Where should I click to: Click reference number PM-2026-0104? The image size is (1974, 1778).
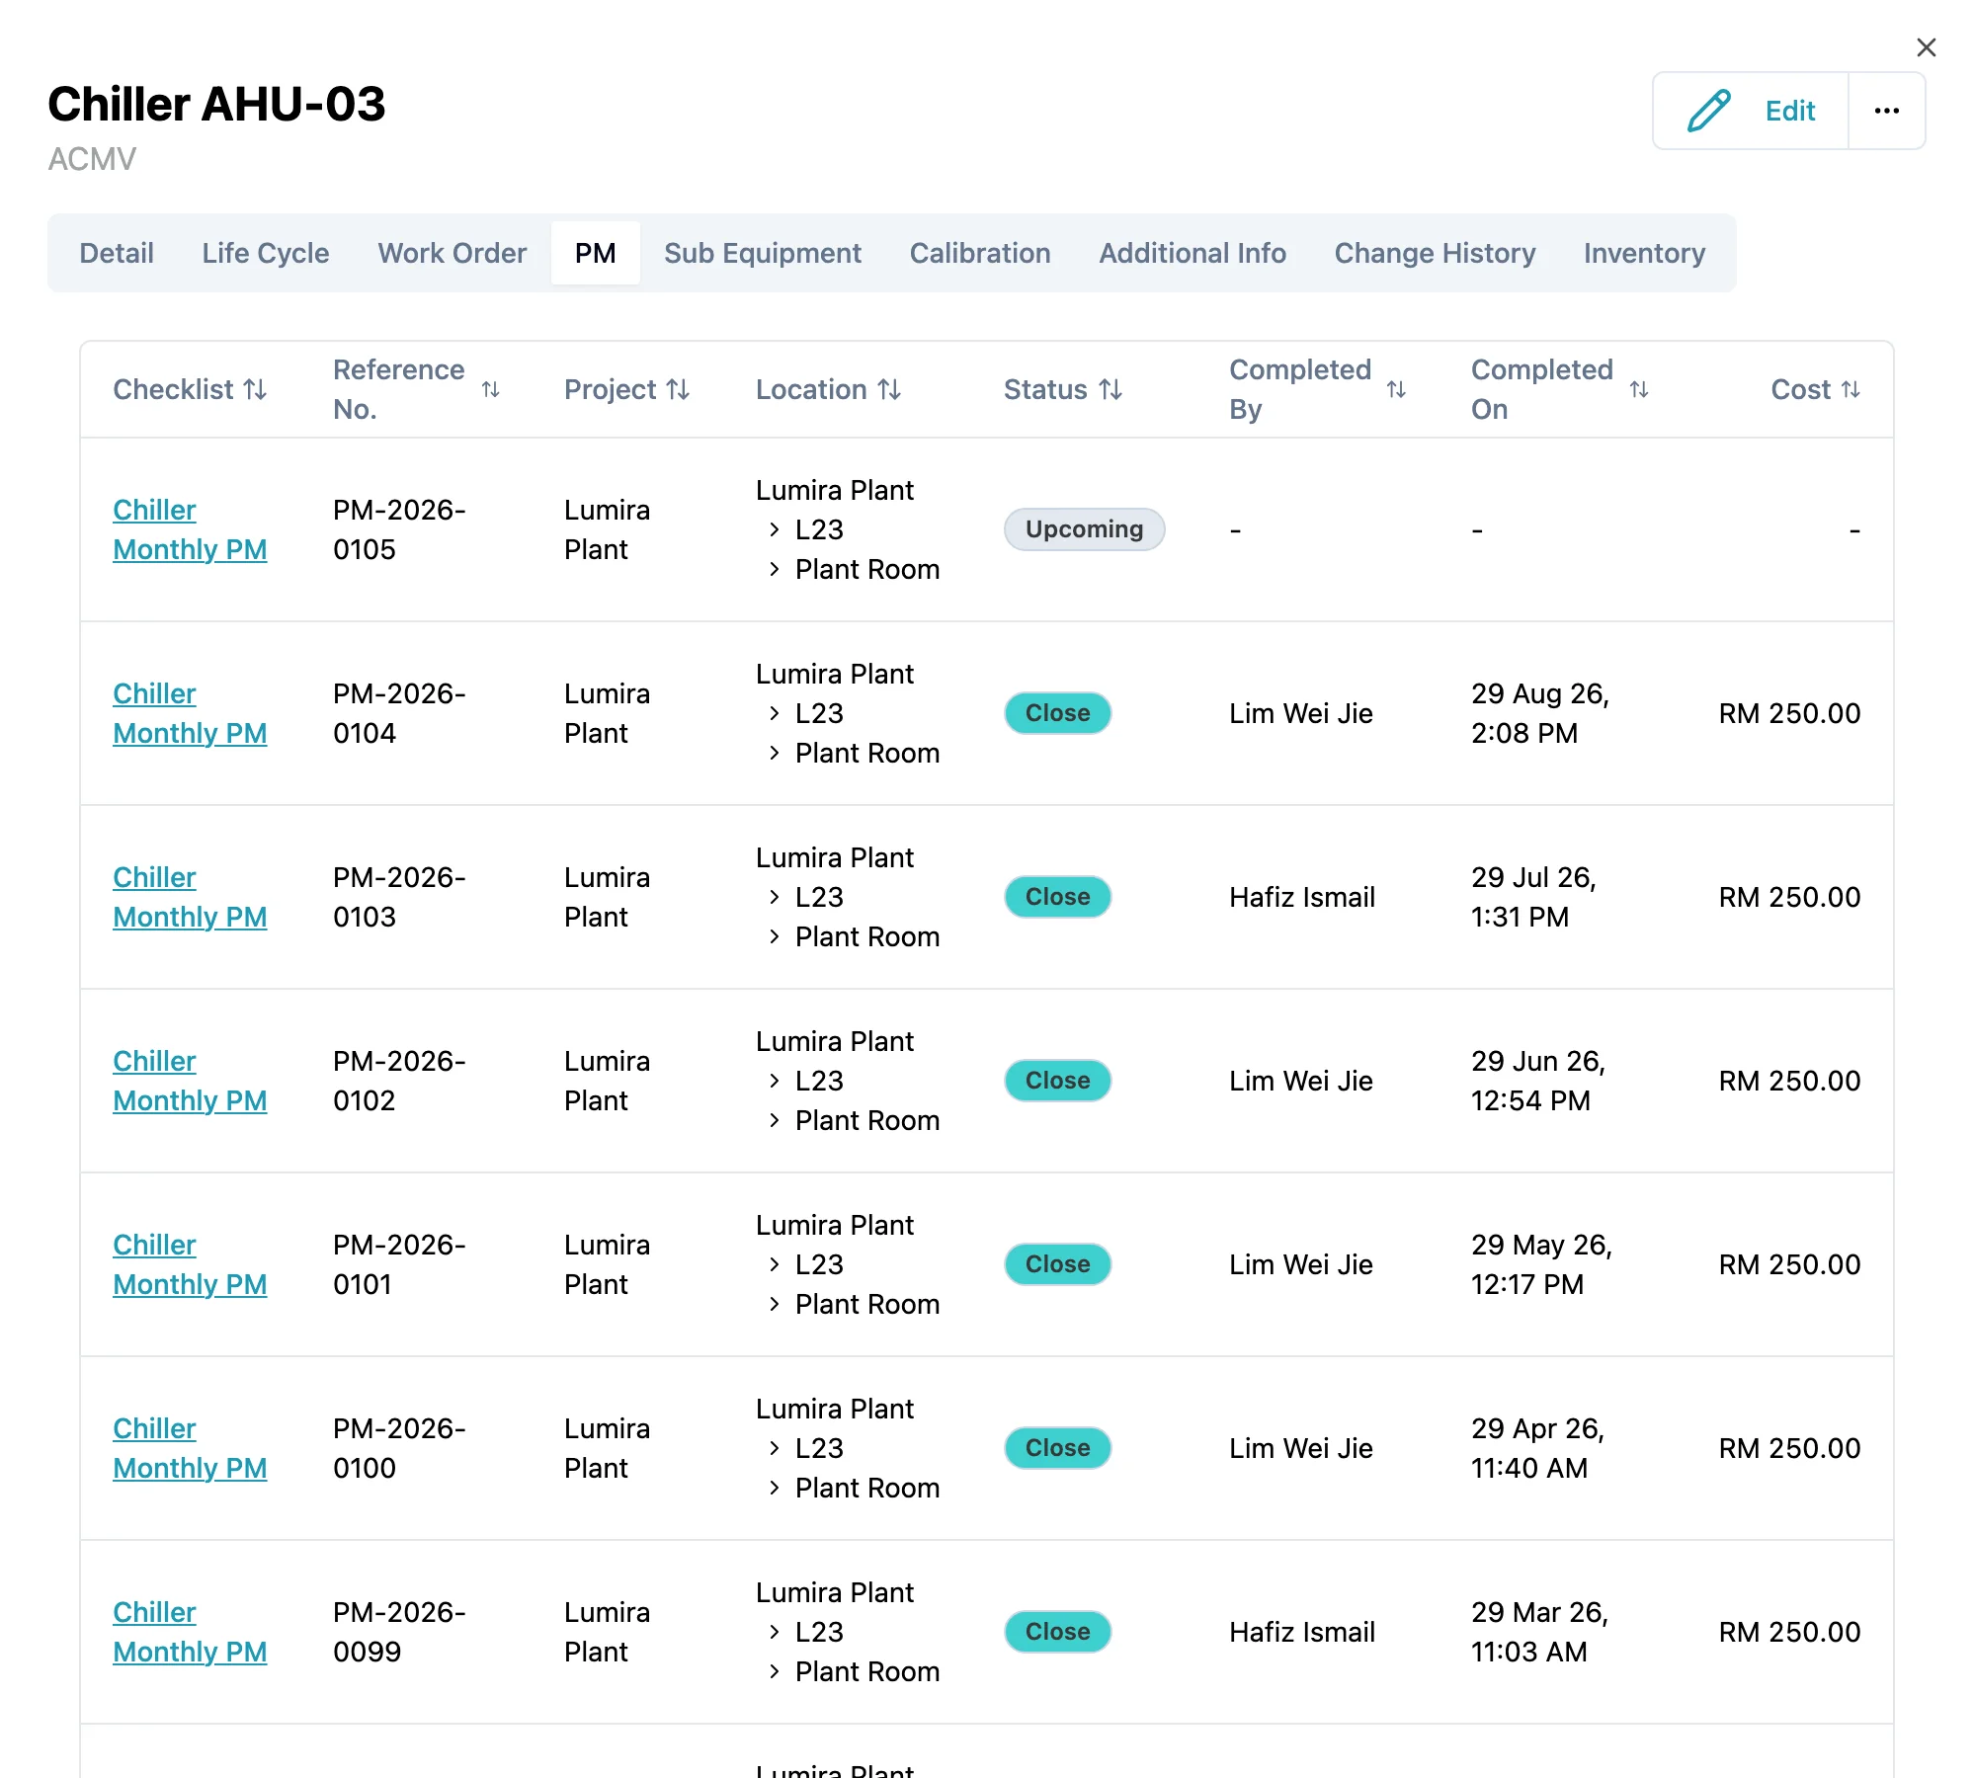[x=399, y=713]
